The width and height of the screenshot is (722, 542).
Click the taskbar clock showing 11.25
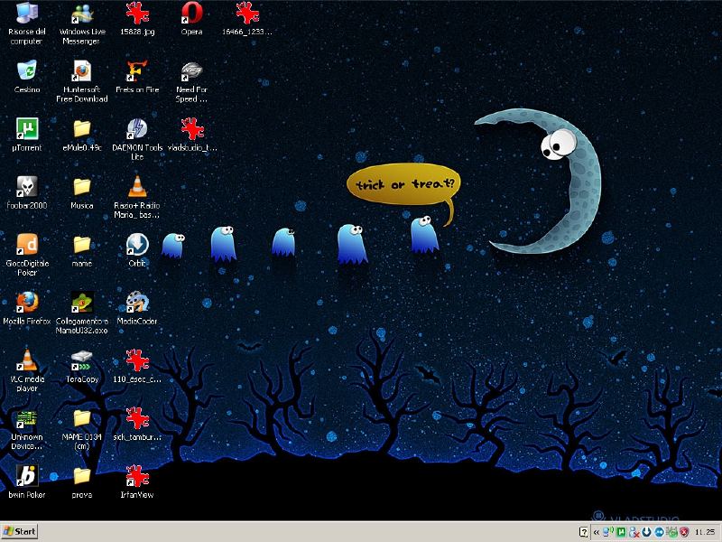tap(704, 531)
